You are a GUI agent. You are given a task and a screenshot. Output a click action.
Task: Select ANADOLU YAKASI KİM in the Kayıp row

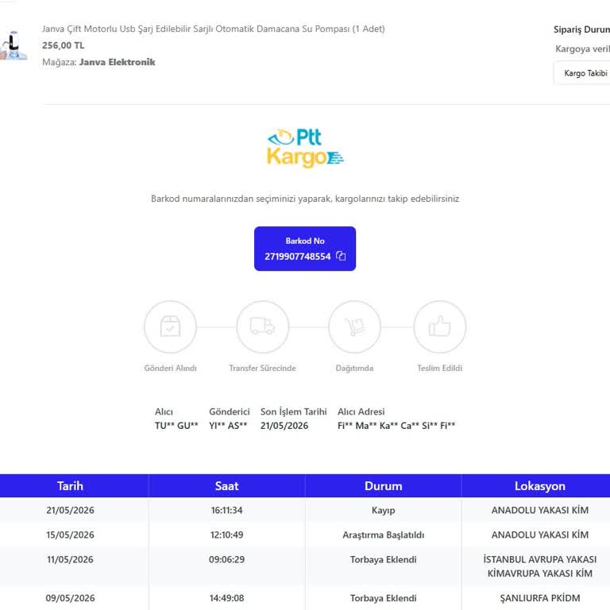pyautogui.click(x=539, y=510)
